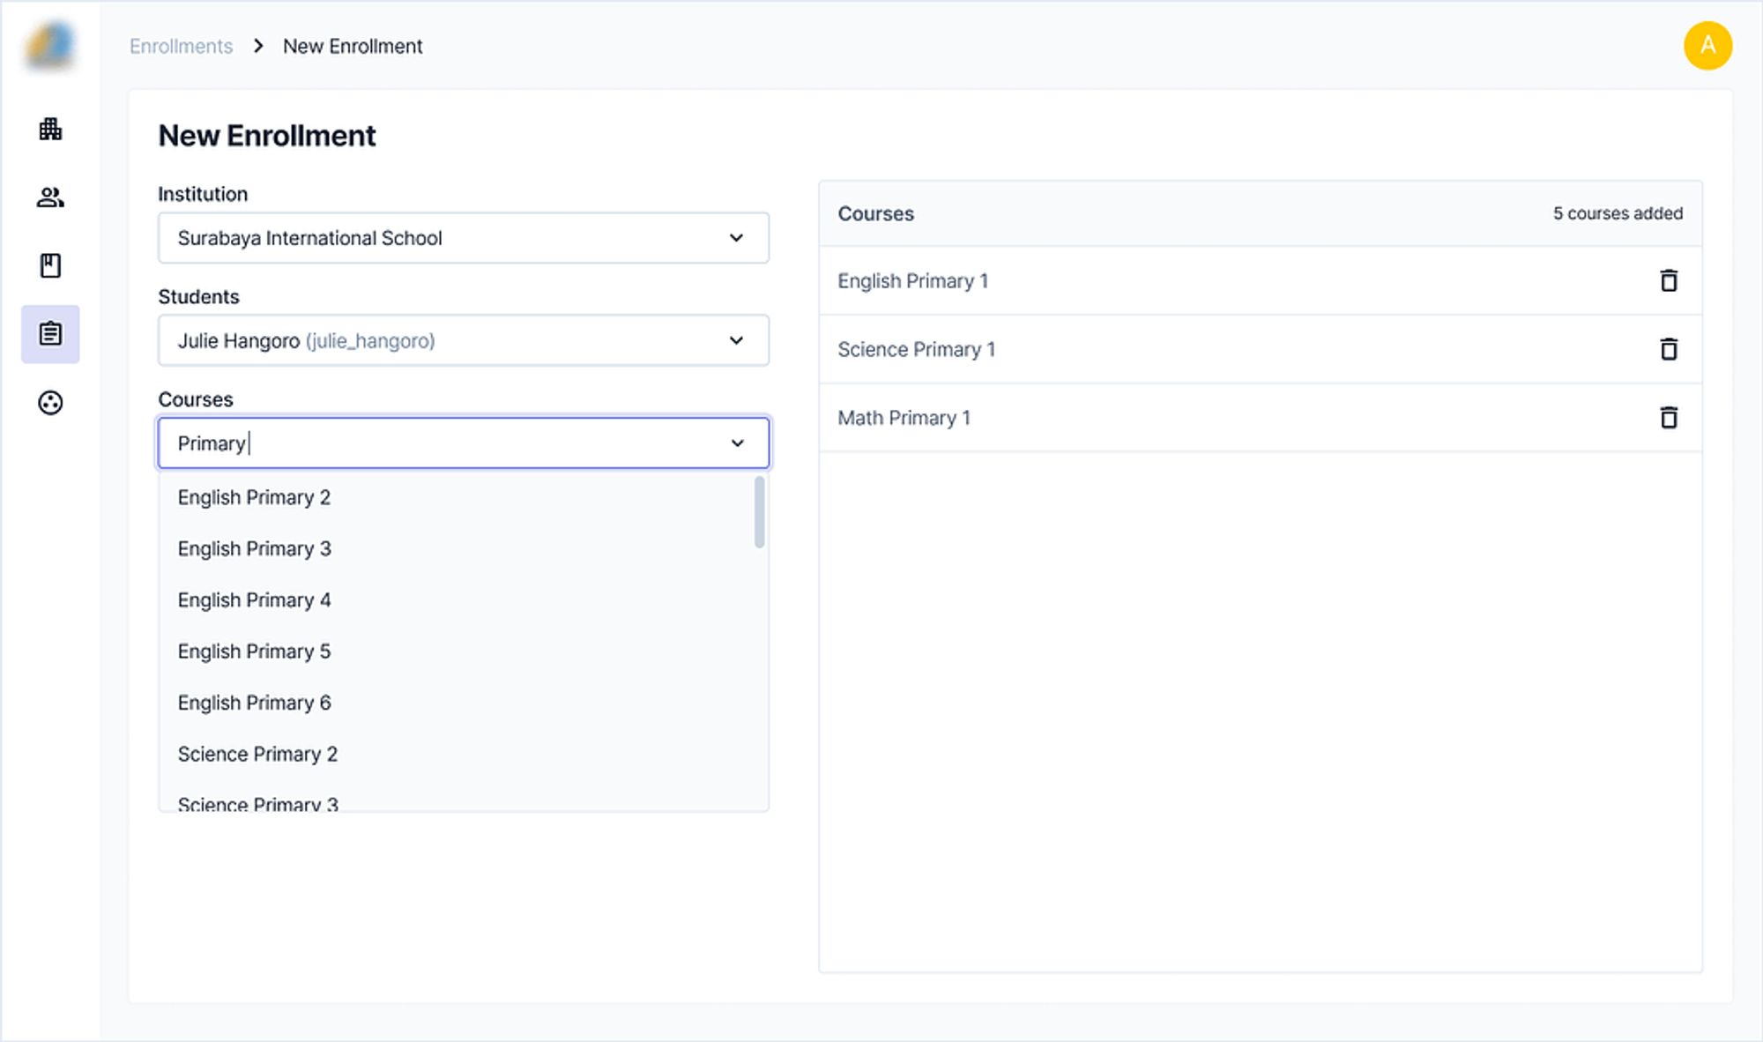Click the New Enrollment breadcrumb text
The width and height of the screenshot is (1763, 1042).
[x=353, y=46]
